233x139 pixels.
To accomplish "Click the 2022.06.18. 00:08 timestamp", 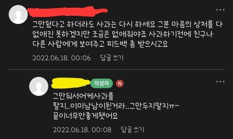I will pos(82,130).
